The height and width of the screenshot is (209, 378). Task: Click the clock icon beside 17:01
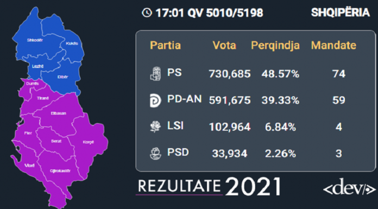(147, 13)
